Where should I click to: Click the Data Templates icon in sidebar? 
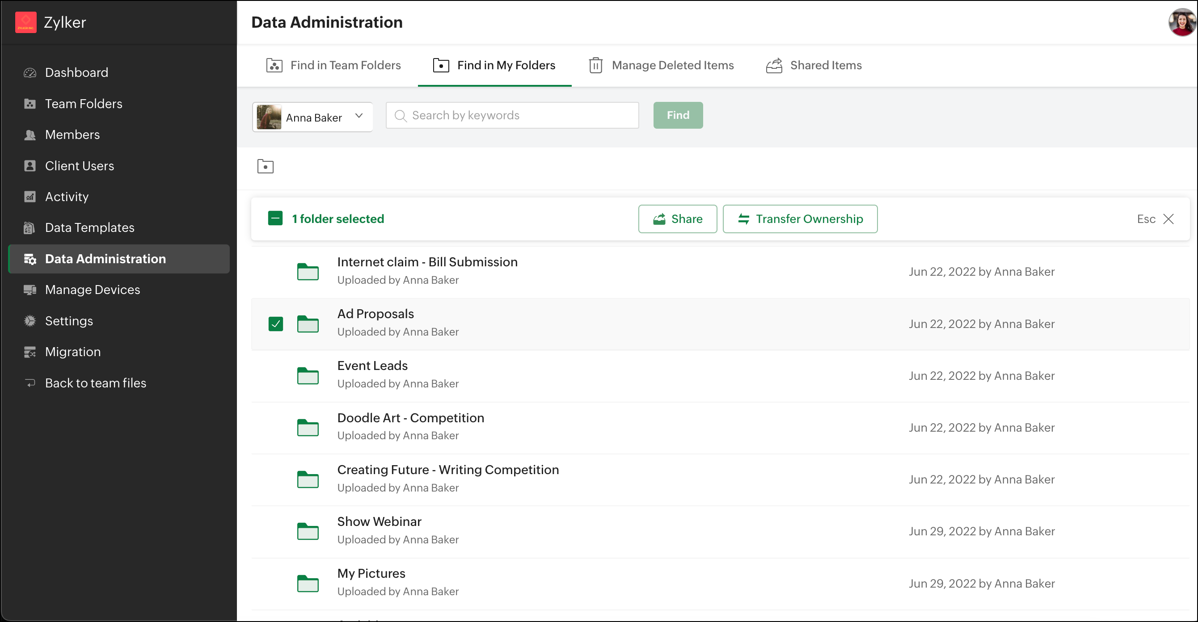click(30, 228)
